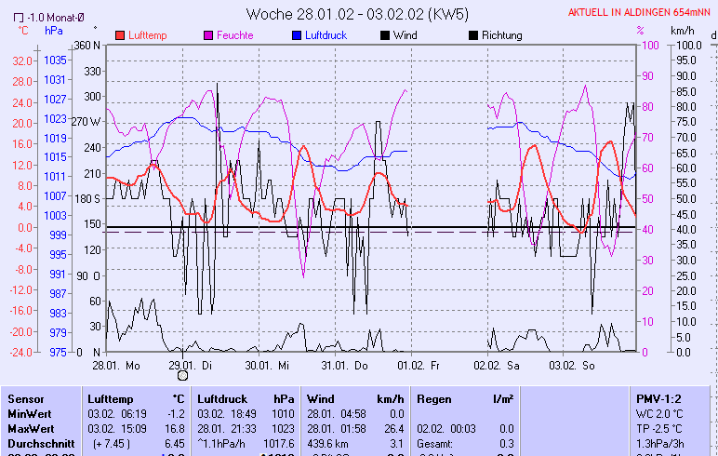
Task: Select the Feuchte legend label
Action: click(234, 35)
